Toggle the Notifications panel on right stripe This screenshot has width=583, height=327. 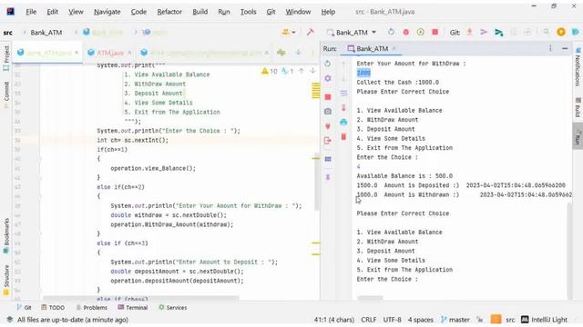pos(578,66)
